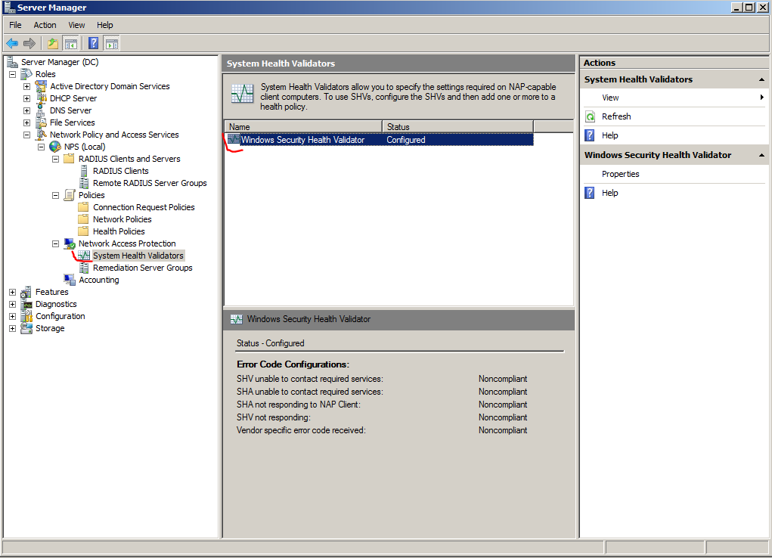Click the Remediation Server Groups icon
772x558 pixels.
pos(84,268)
